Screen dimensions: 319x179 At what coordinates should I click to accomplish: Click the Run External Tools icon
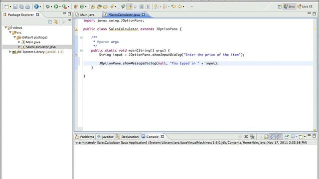coord(64,6)
